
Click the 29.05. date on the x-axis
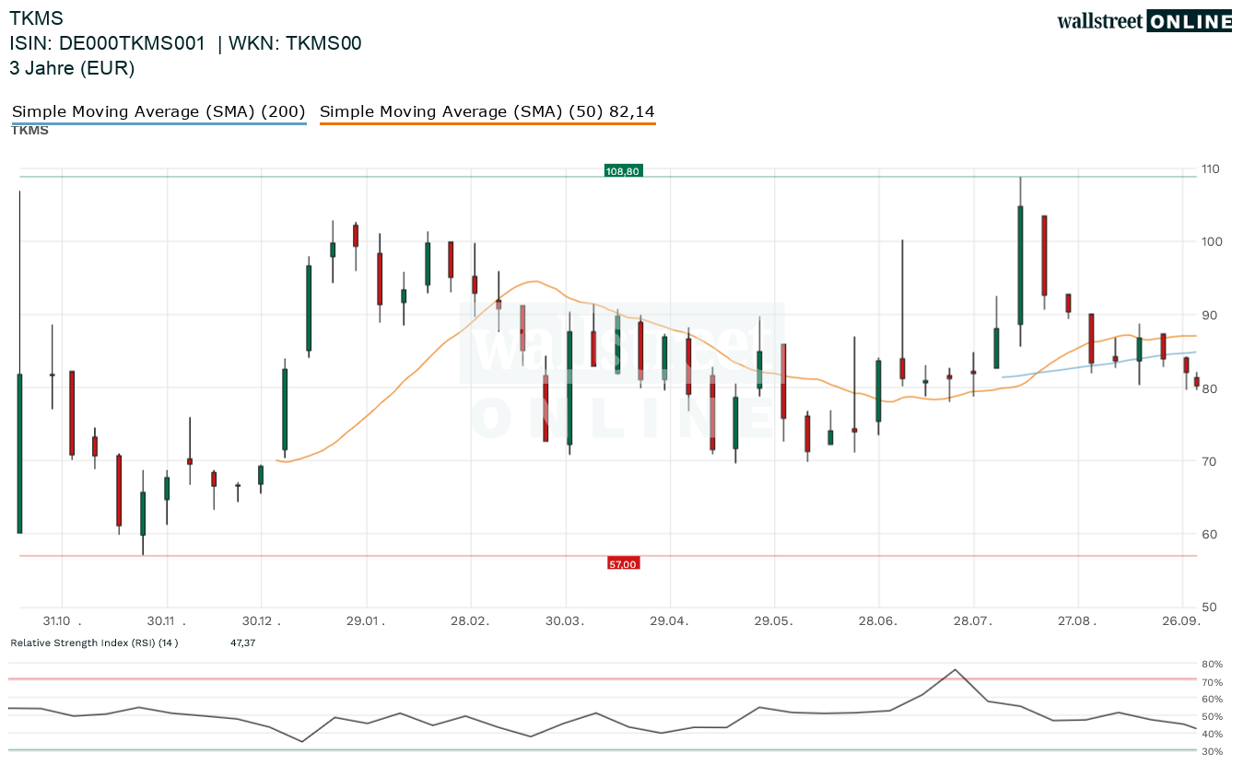(x=774, y=621)
